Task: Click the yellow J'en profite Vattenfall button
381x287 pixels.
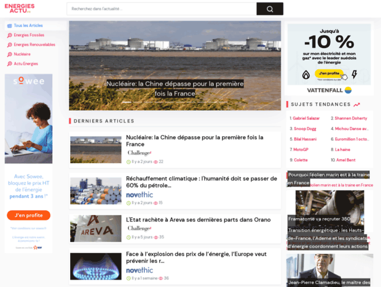Action: click(x=329, y=73)
